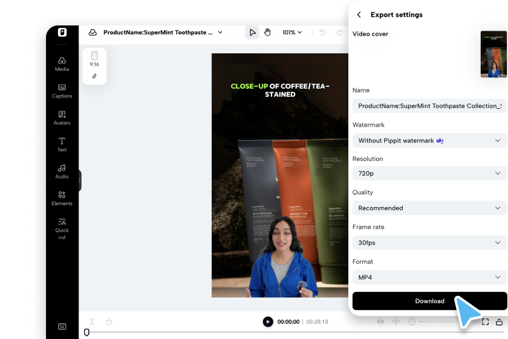Open the project name dropdown menu
The image size is (508, 339).
point(220,33)
